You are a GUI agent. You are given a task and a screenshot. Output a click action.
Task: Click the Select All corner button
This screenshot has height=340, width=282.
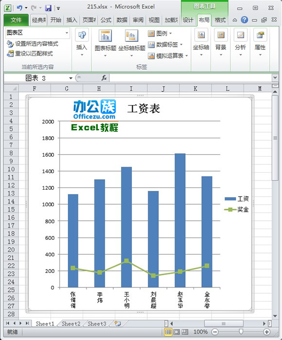pos(11,88)
